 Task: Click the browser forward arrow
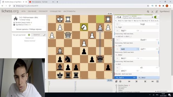click(x=6, y=6)
